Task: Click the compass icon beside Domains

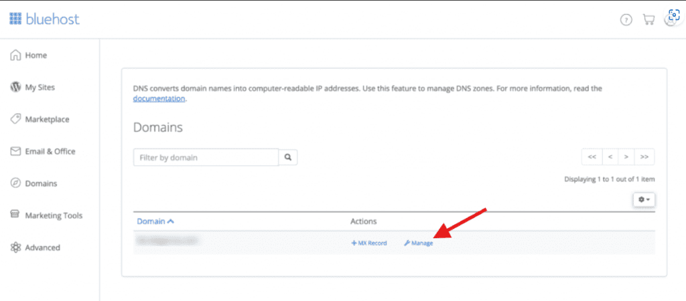Action: 15,183
